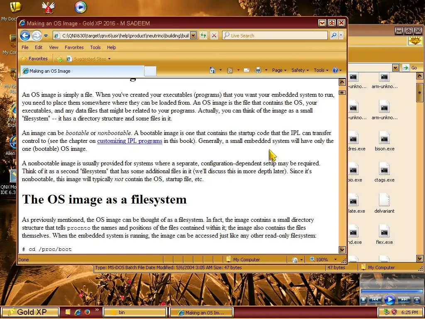Click the Print icon
Viewport: 425px width, 319px height.
(x=258, y=70)
